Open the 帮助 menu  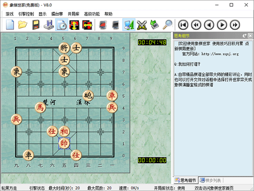(x=108, y=14)
